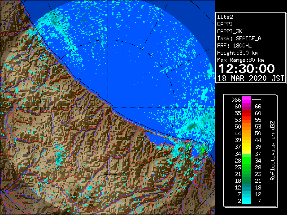Pick the bright green swatch for 28–34 dBZ
The width and height of the screenshot is (287, 215).
[x=247, y=160]
